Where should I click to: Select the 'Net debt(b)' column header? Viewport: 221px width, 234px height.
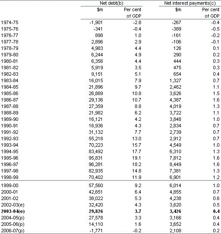pos(111,3)
